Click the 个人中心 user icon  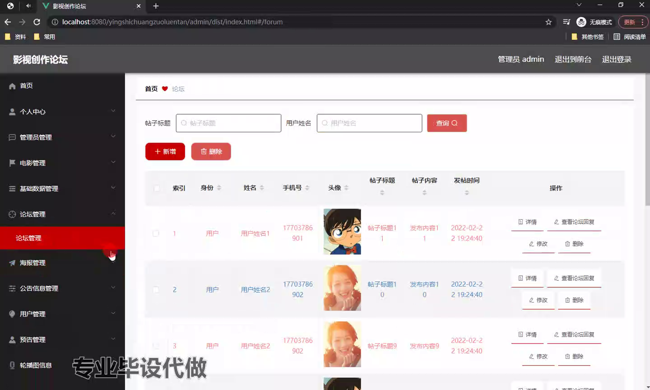coord(12,112)
